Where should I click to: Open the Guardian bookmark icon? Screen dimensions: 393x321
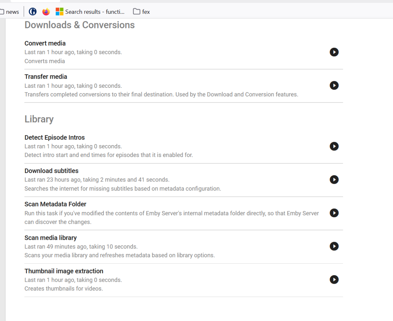pyautogui.click(x=32, y=12)
